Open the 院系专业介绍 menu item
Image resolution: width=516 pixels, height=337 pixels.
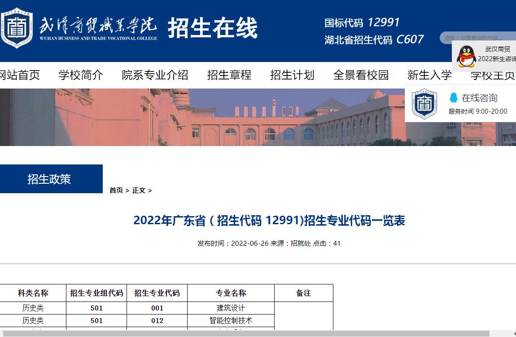[x=155, y=75]
